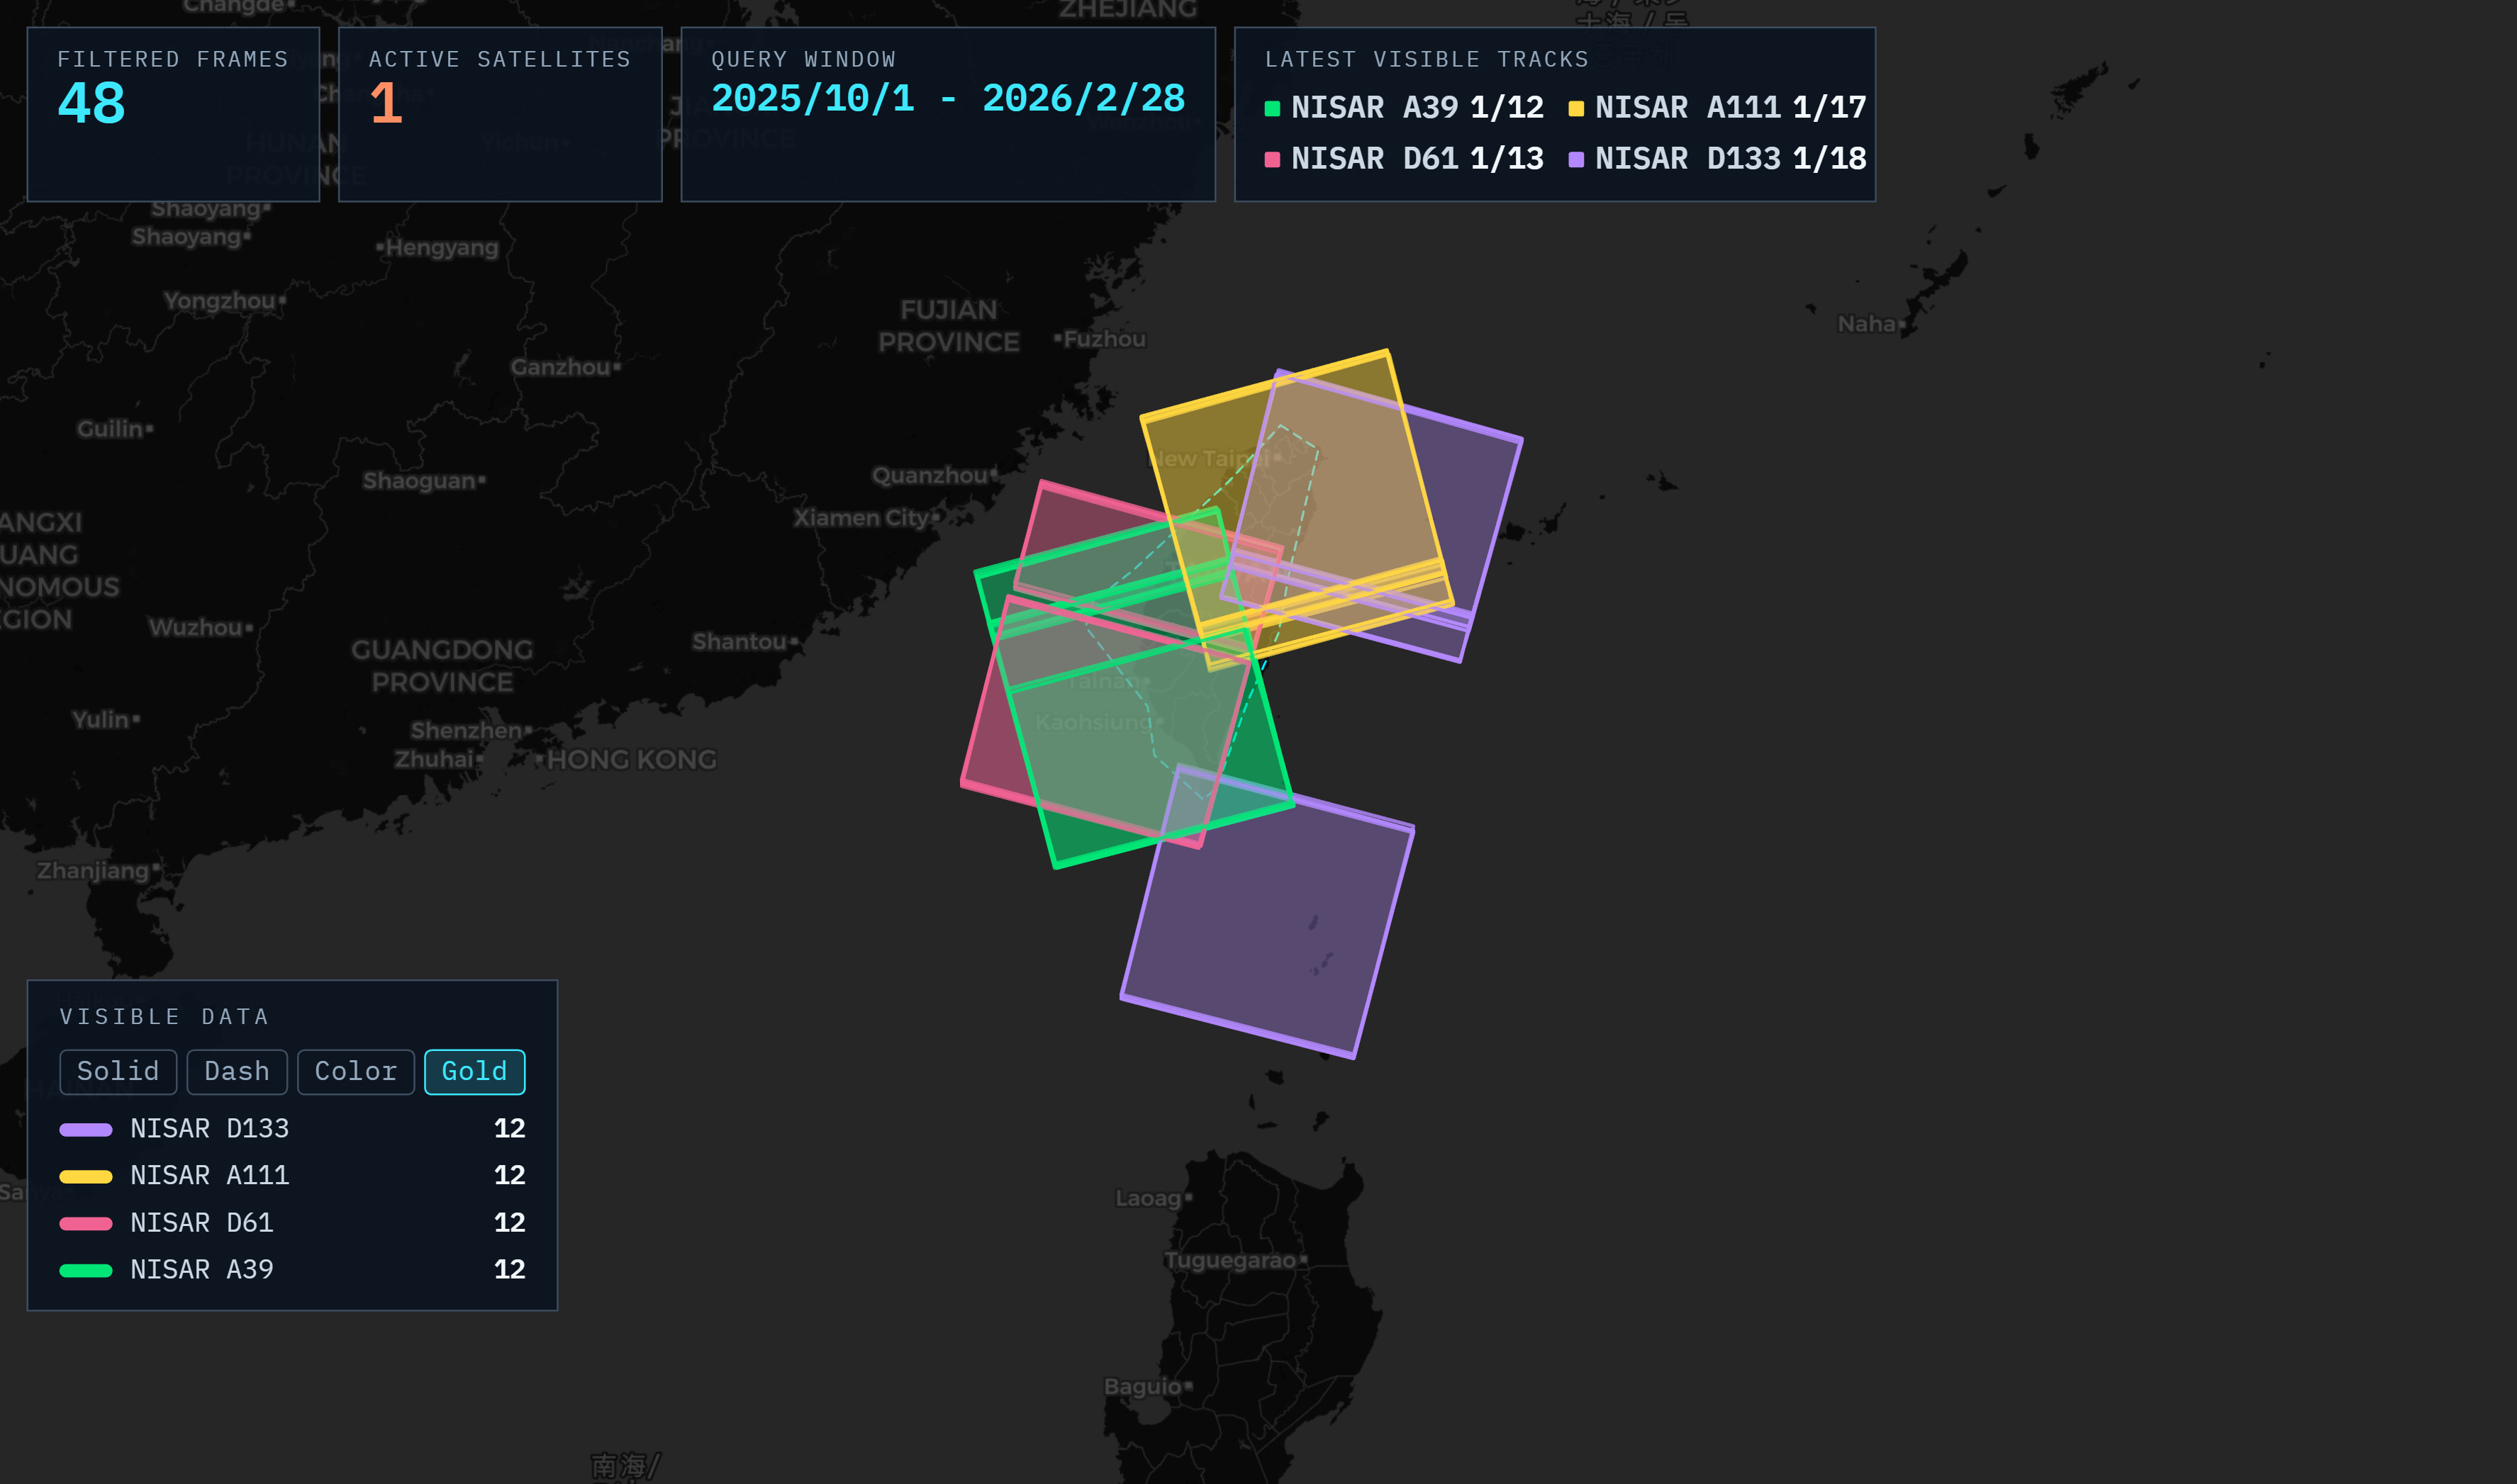Select the Solid style button

point(118,1071)
